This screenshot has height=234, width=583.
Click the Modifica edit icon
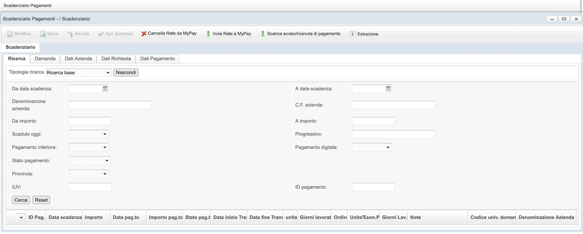[x=10, y=34]
